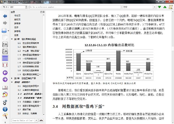Screen dimensions: 174x124
Task: Click the 搜索 search input field
Action: (138, 7)
